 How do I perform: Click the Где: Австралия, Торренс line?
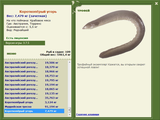[24, 24]
